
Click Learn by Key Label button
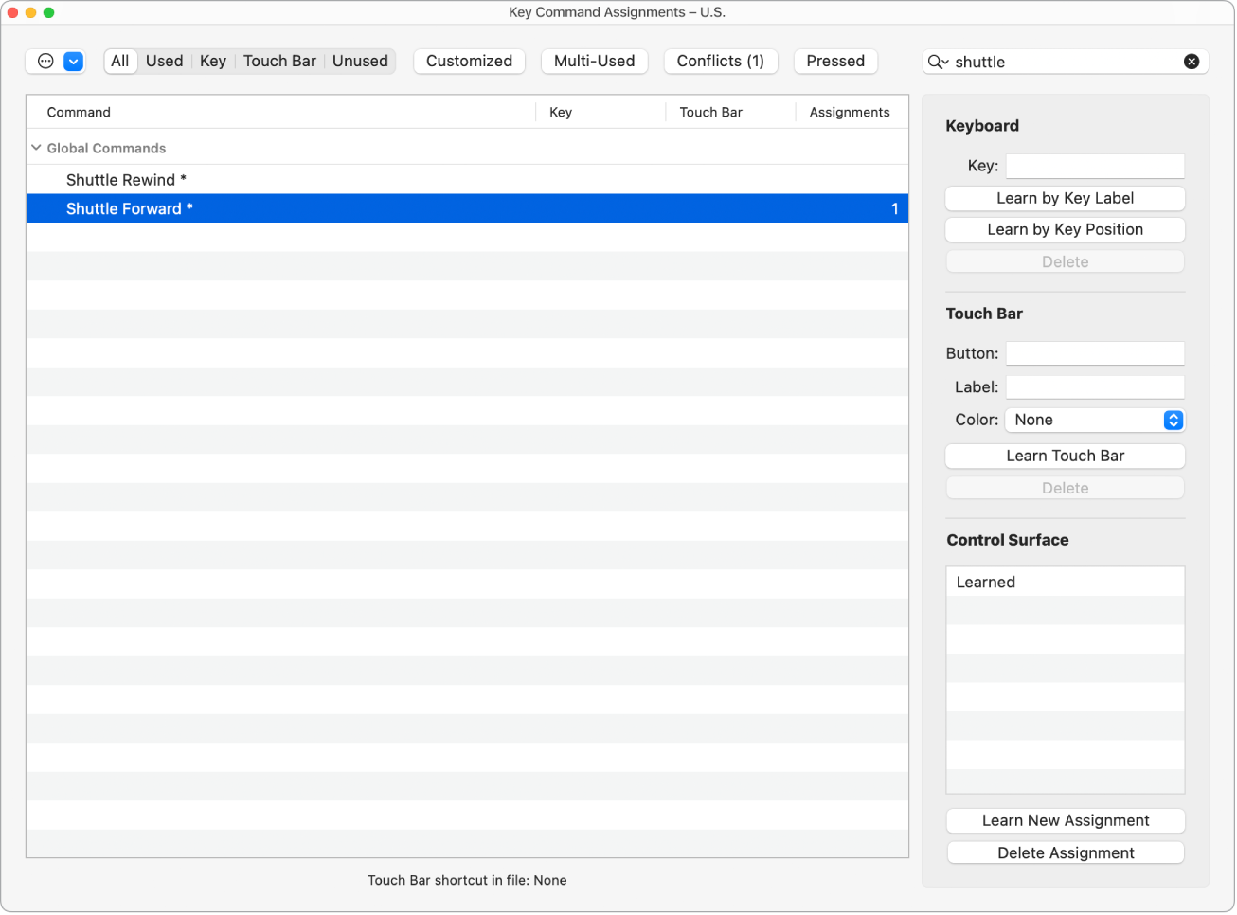pyautogui.click(x=1066, y=198)
